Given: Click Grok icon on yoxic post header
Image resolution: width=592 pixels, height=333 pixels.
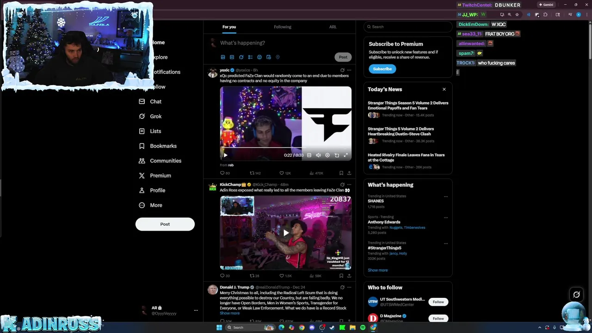Looking at the screenshot, I should click(x=342, y=70).
